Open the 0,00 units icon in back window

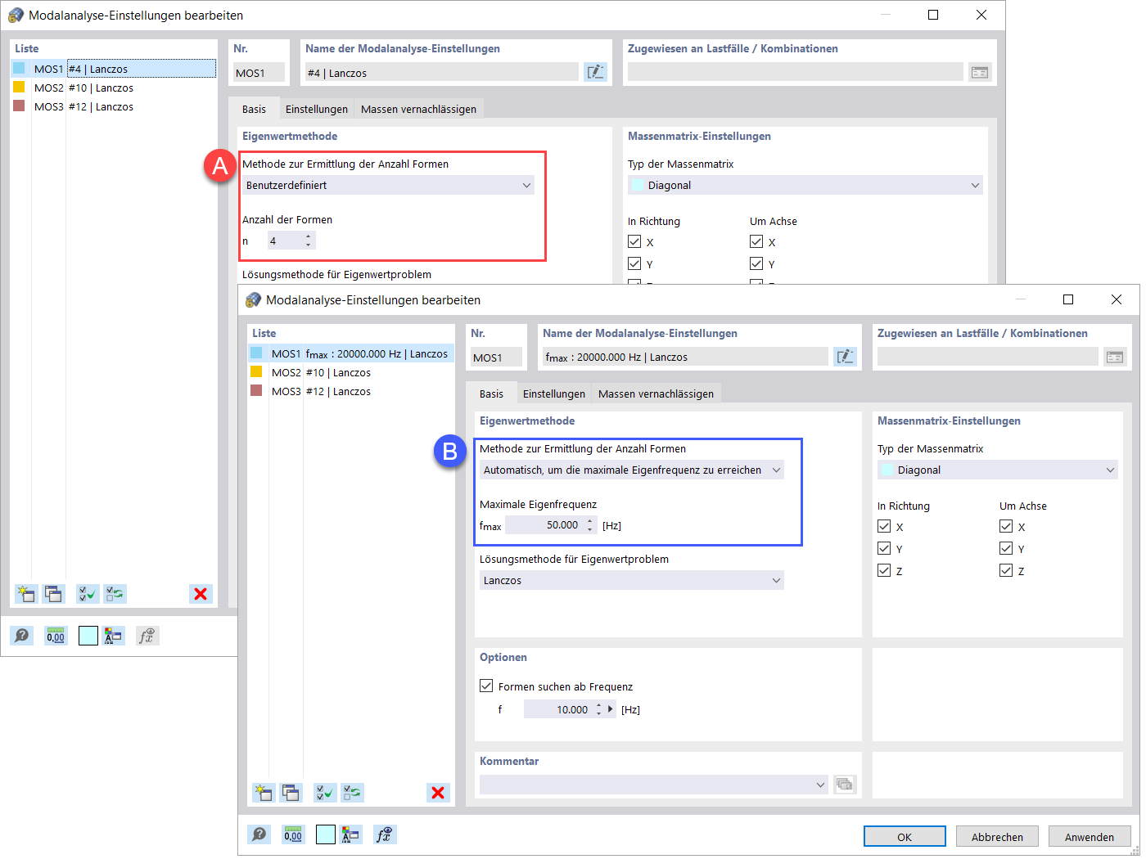coord(56,636)
